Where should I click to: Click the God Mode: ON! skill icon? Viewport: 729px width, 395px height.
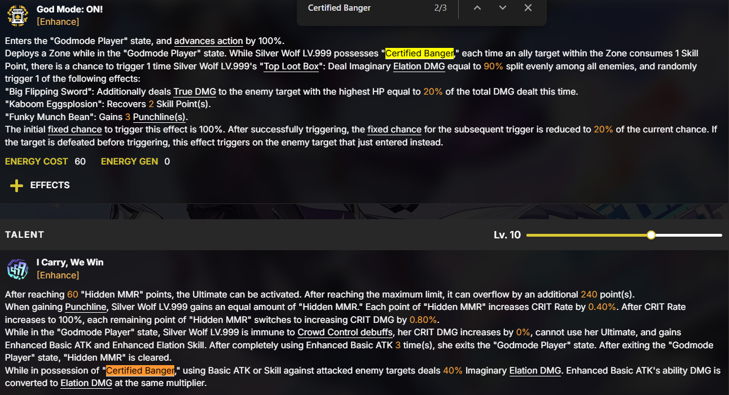[18, 15]
